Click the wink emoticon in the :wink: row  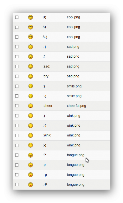(30, 136)
